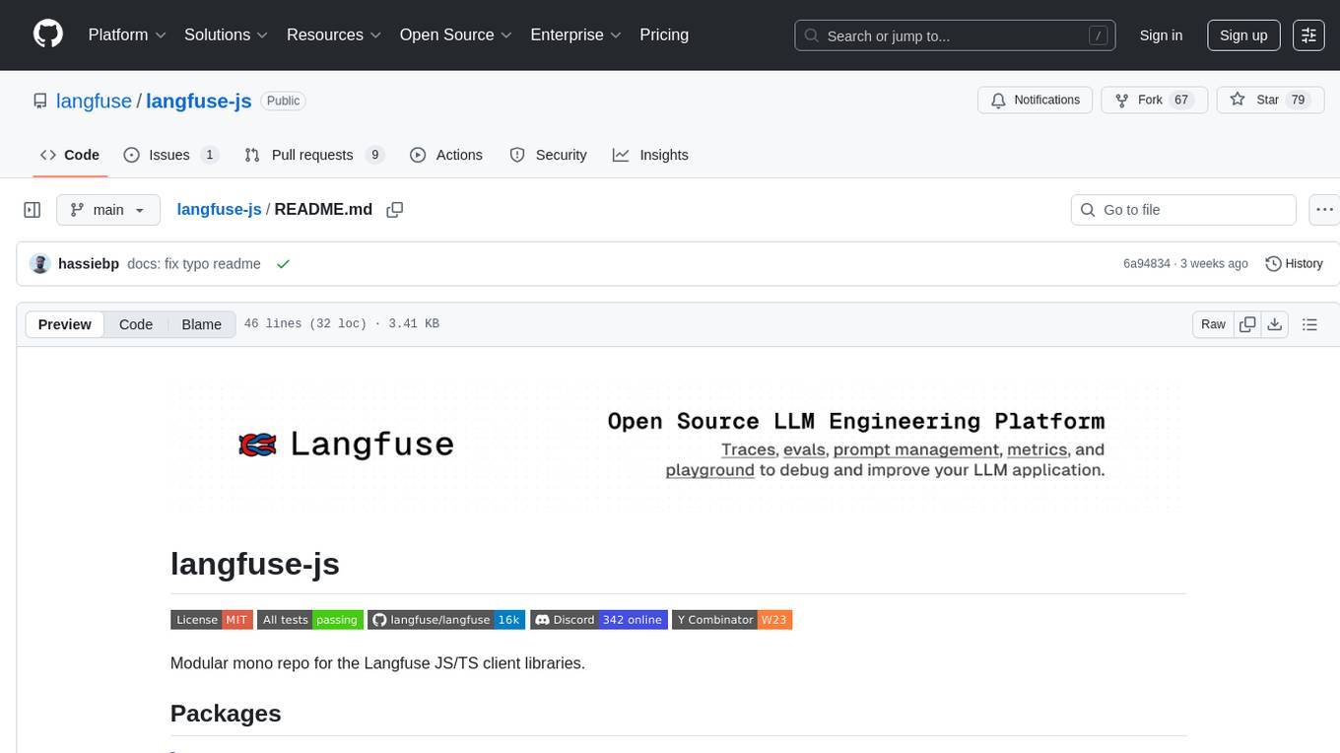Open the command palette icon
This screenshot has width=1340, height=753.
[1308, 34]
